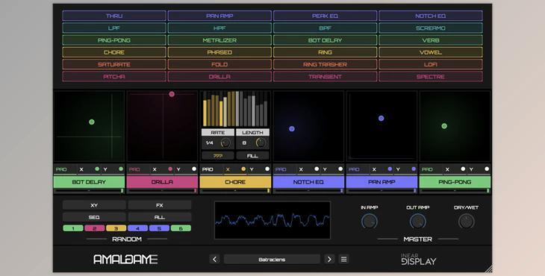This screenshot has width=545, height=276.
Task: Click the mix slider under NOTCH EQ slot
Action: tap(308, 191)
